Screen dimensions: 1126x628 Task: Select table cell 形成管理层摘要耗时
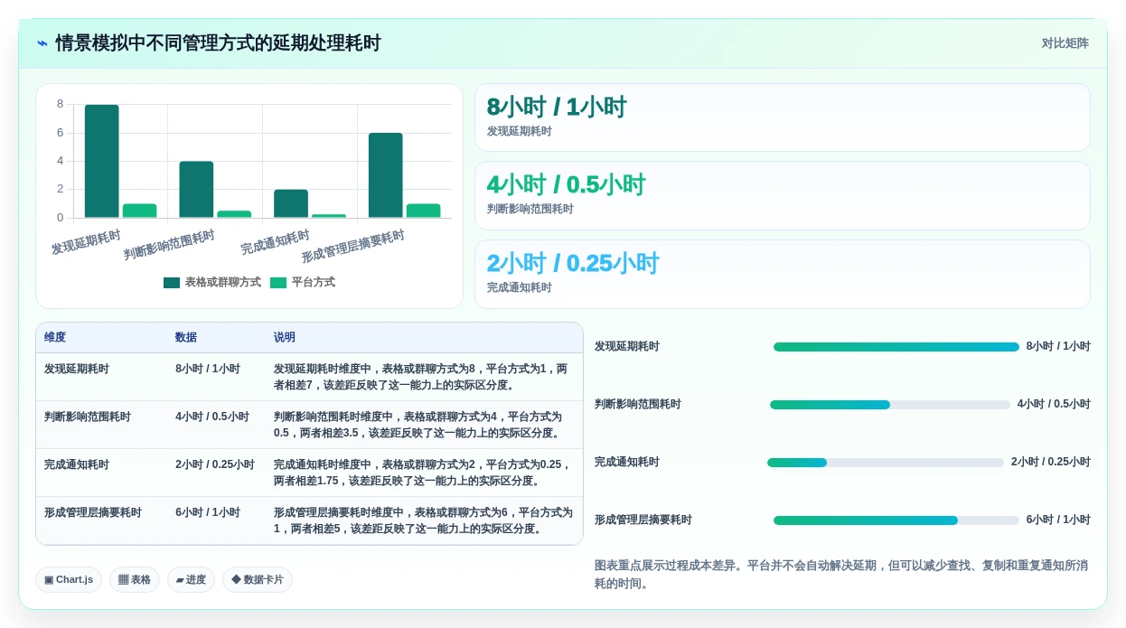point(93,512)
